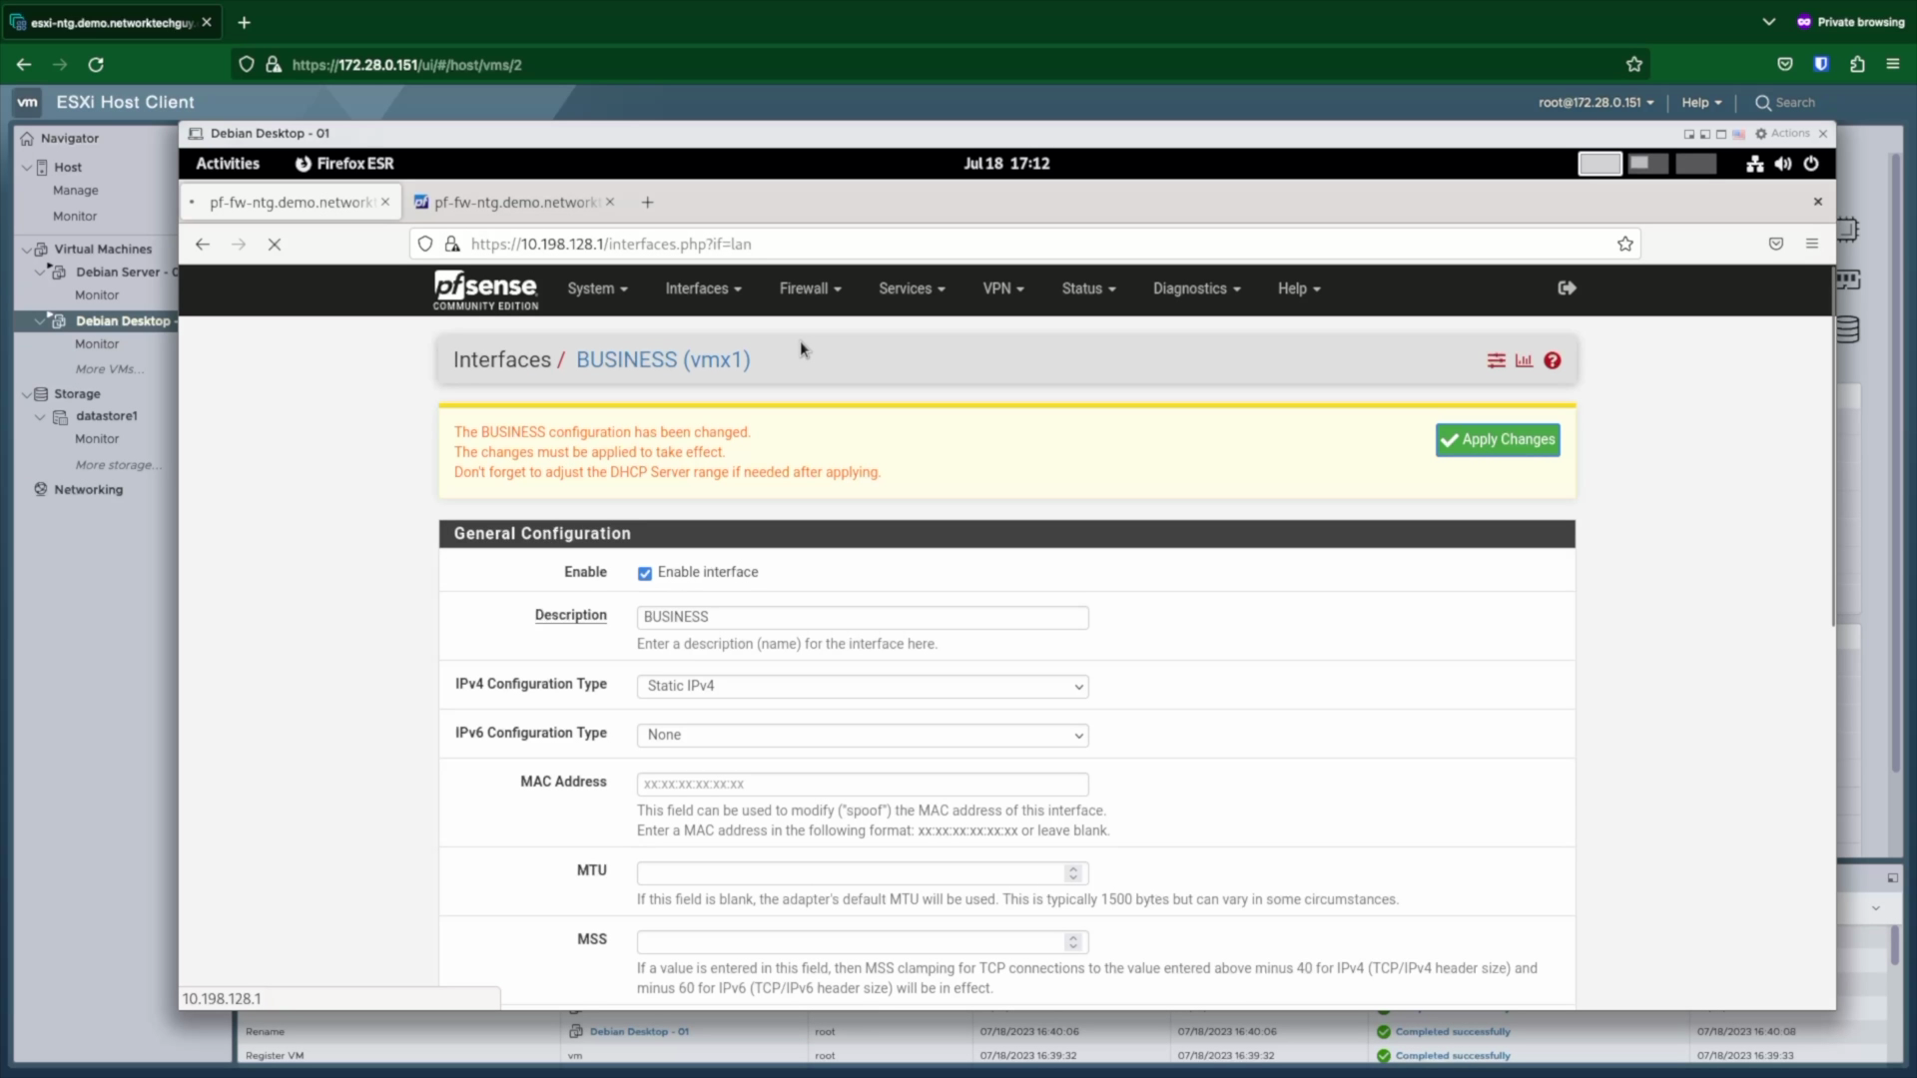The image size is (1917, 1078).
Task: Click the ESXi storage disk stack icon
Action: coord(1847,330)
